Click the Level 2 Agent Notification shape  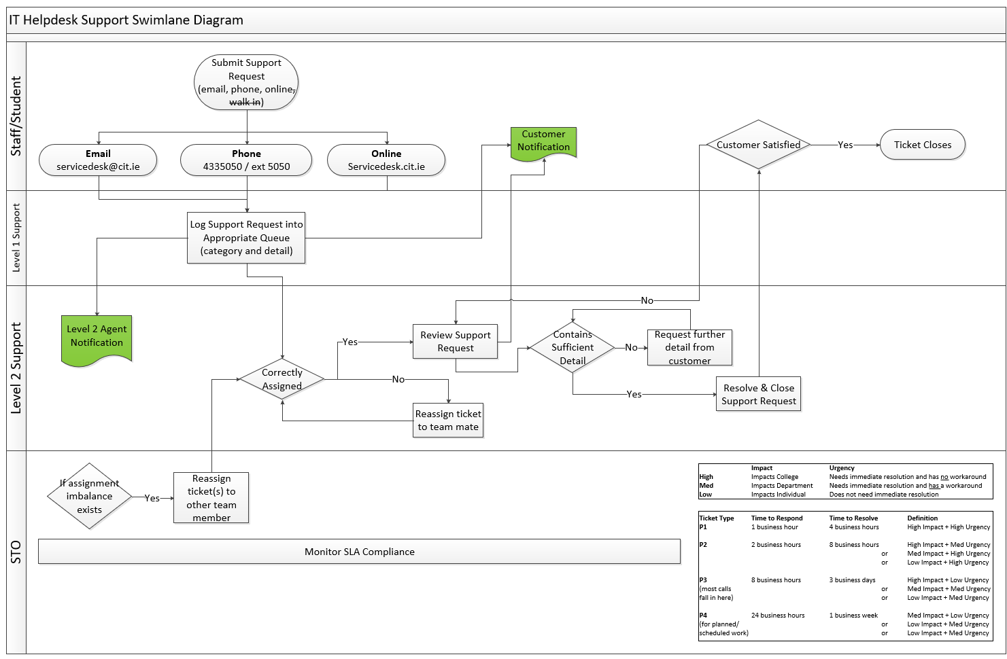click(x=96, y=336)
